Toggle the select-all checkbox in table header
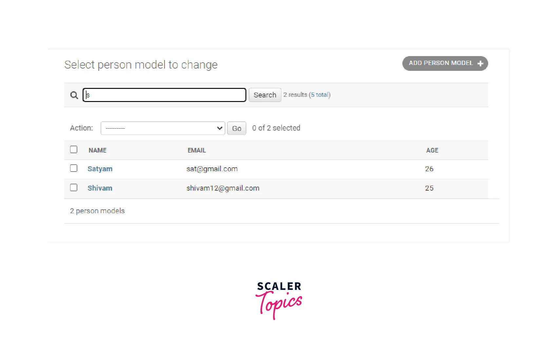Image resolution: width=557 pixels, height=350 pixels. [74, 150]
